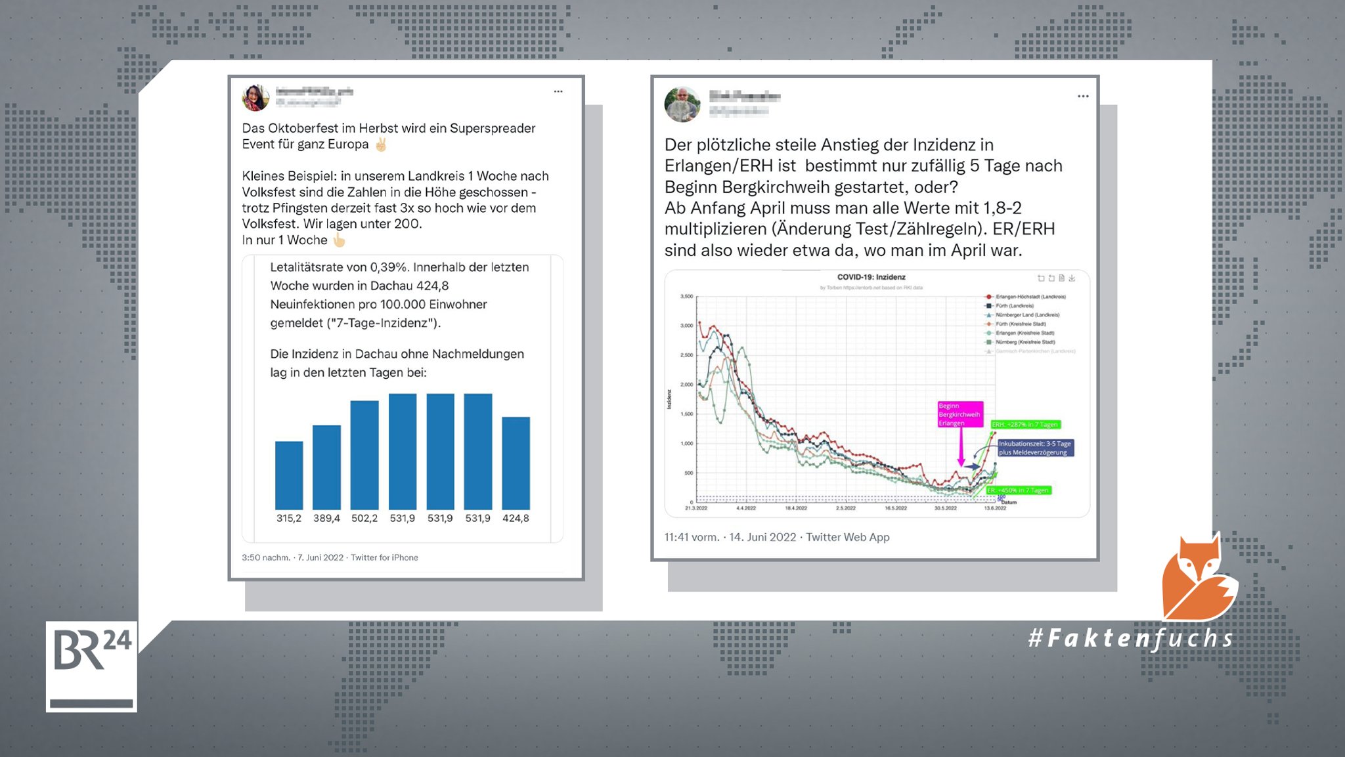Viewport: 1345px width, 757px height.
Task: Click the 'Das Oktoberfest im Herbst' tweet text
Action: click(389, 136)
